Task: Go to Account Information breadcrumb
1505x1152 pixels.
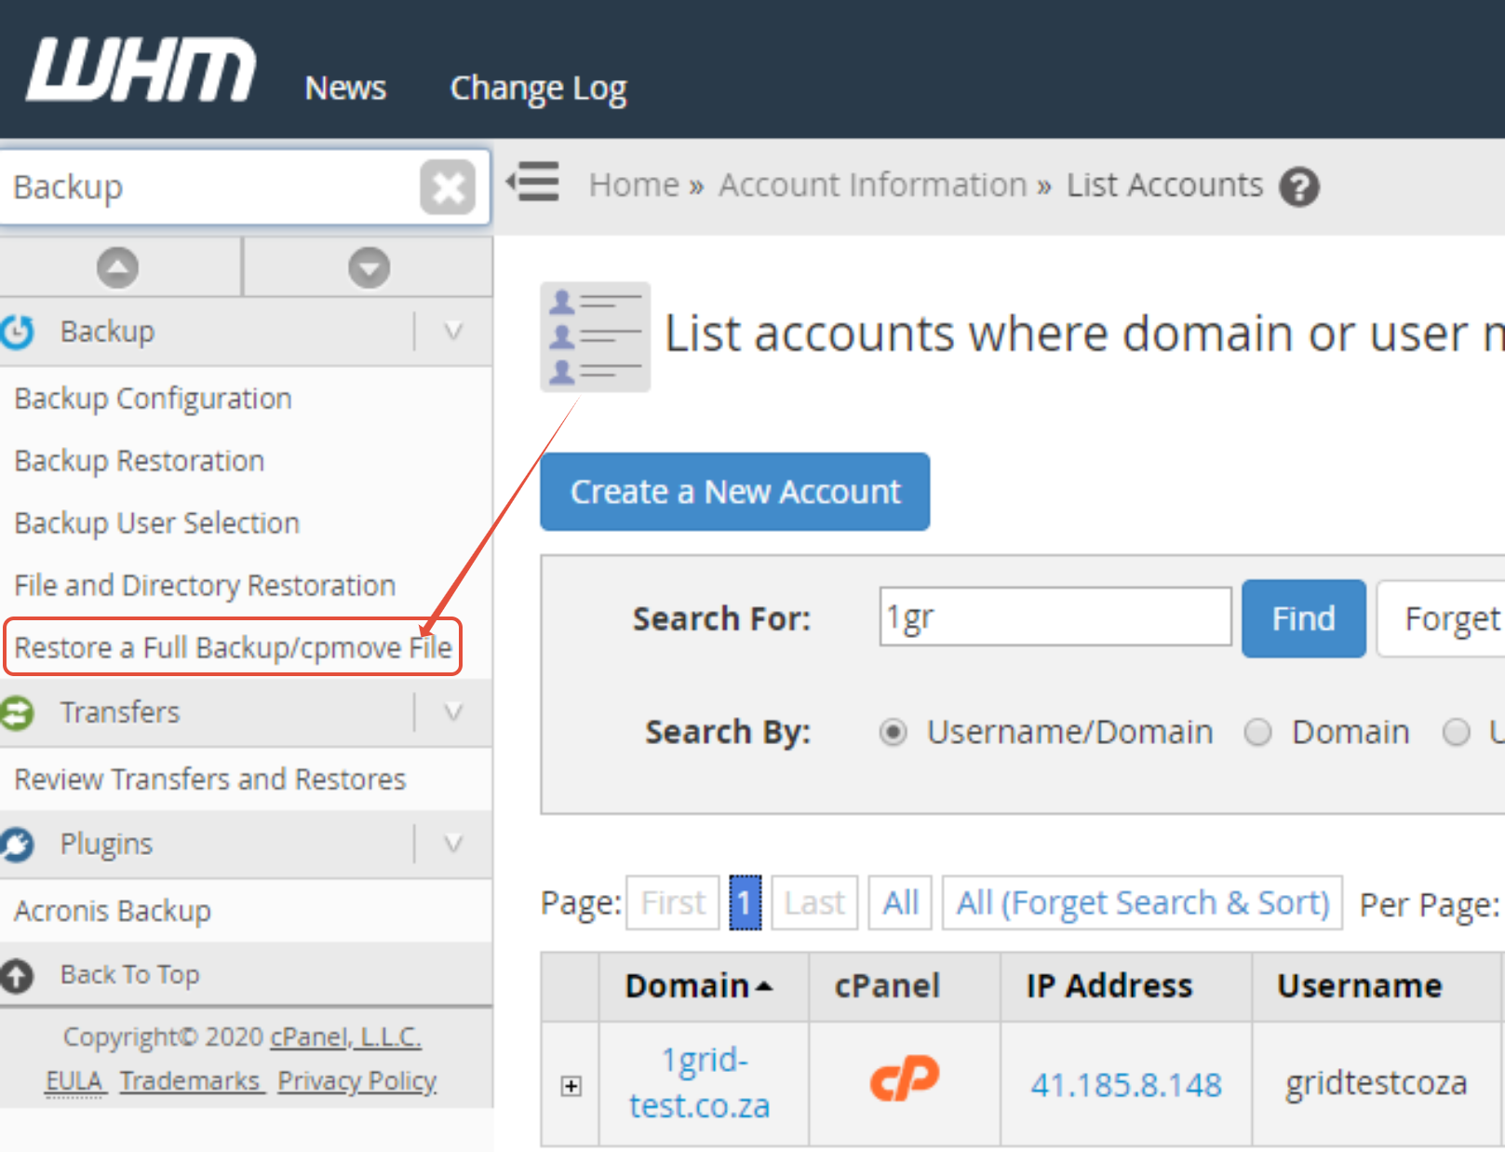Action: pos(873,185)
